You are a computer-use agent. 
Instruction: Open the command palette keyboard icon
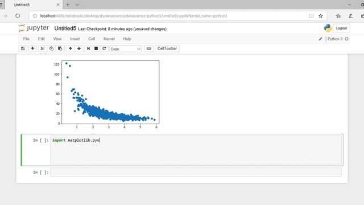[x=149, y=48]
